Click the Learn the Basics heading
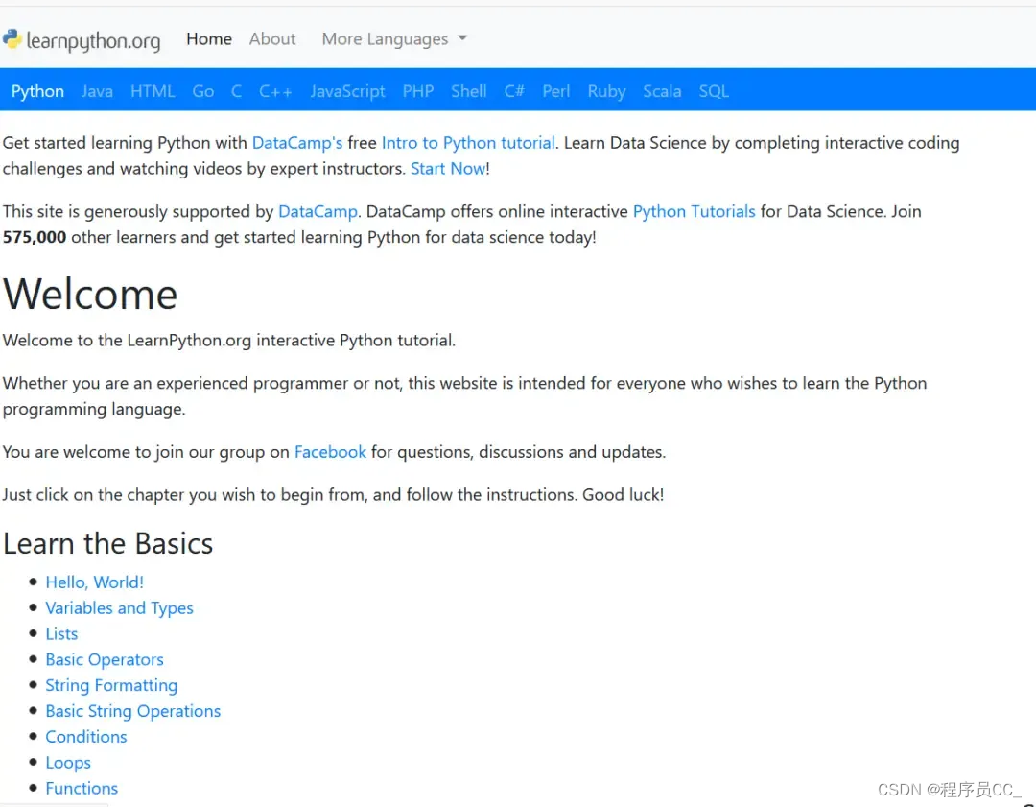Screen dimensions: 1036x807 tap(107, 543)
